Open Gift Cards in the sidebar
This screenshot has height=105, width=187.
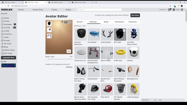coord(7,53)
